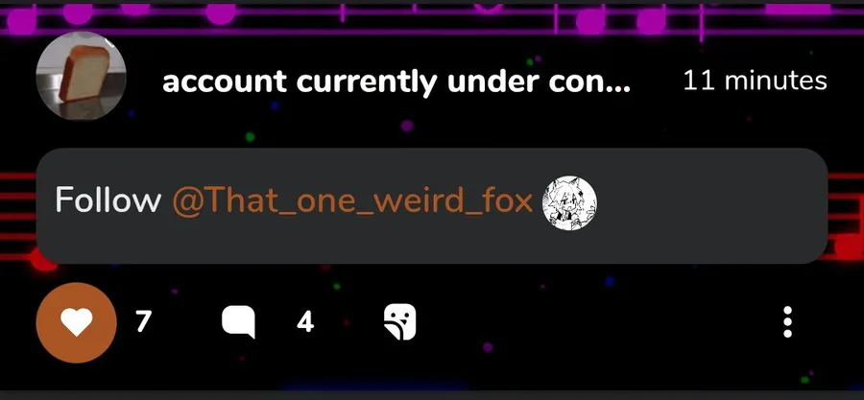Viewport: 864px width, 400px height.
Task: Show who liked via the 7 count
Action: 143,322
